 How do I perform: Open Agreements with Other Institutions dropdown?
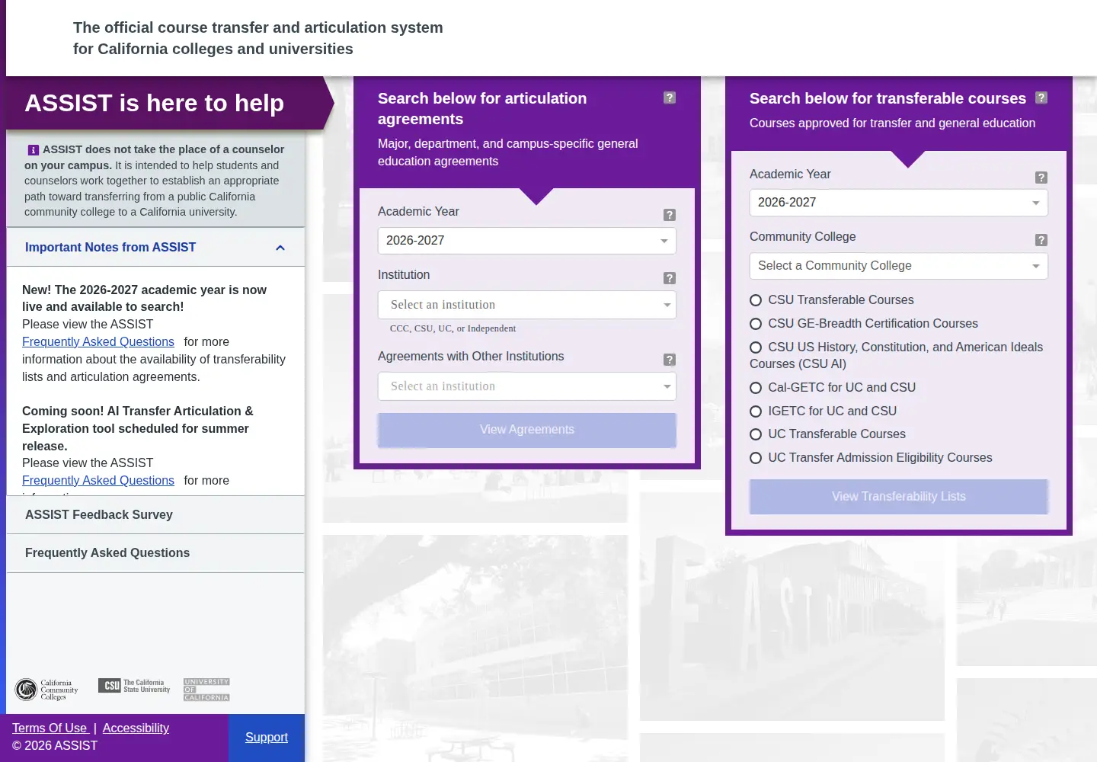coord(527,386)
